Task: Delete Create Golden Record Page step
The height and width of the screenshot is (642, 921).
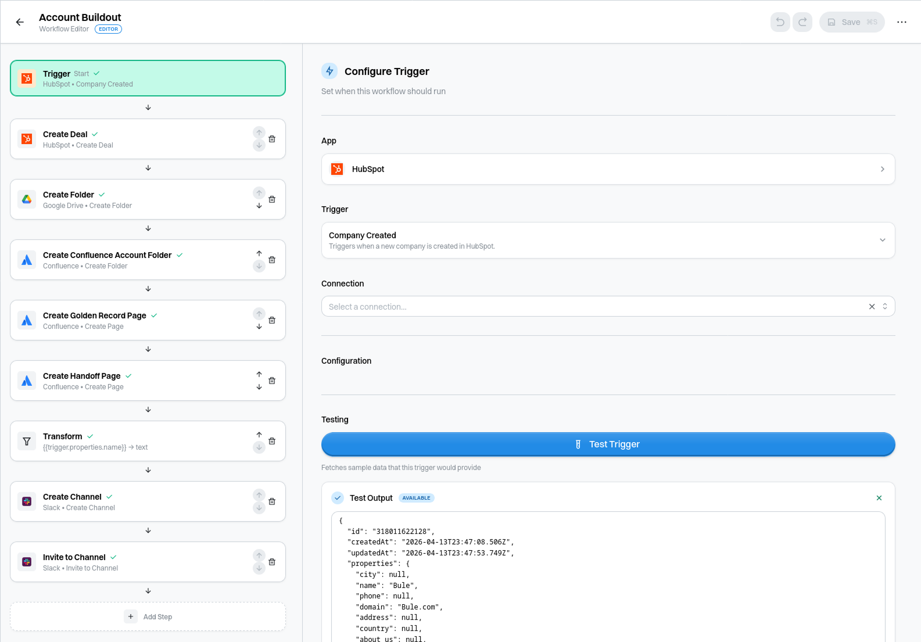Action: coord(272,320)
